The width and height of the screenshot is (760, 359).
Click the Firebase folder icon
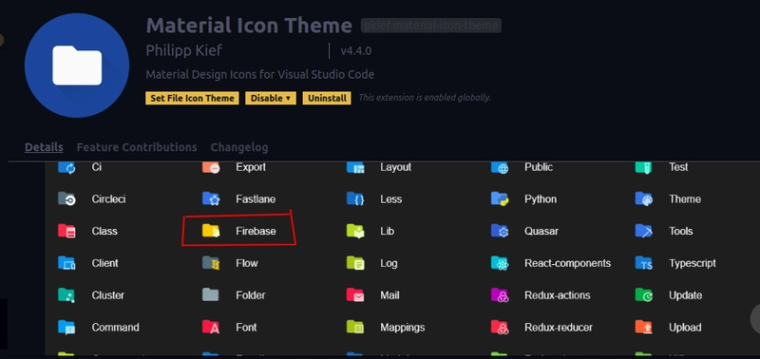[x=211, y=231]
